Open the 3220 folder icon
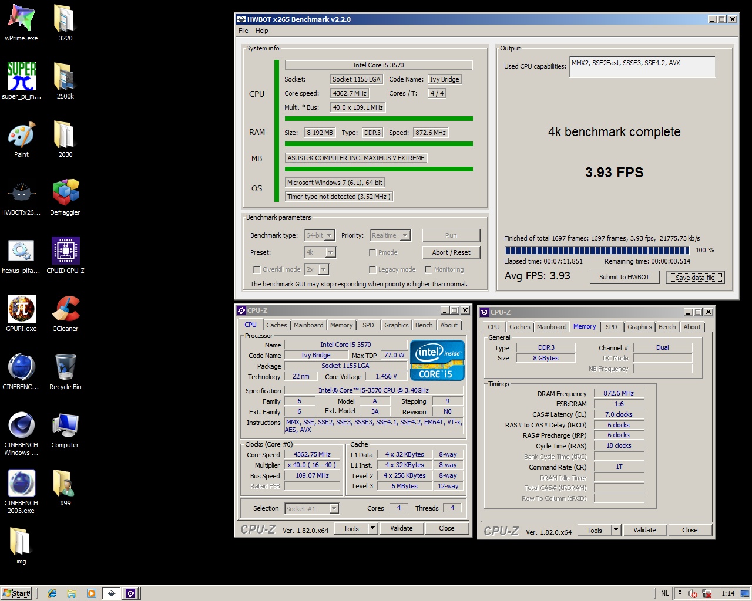The height and width of the screenshot is (601, 752). click(x=65, y=23)
